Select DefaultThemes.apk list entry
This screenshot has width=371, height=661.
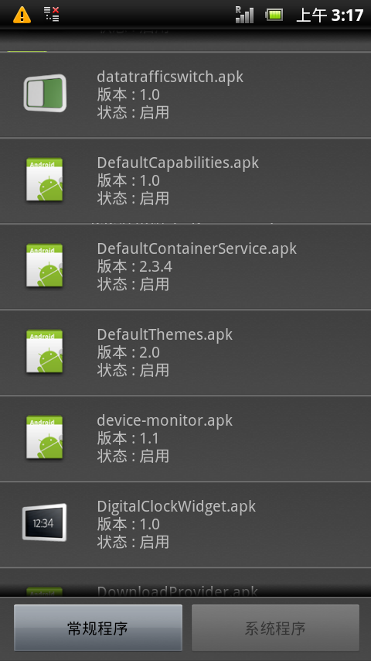coord(185,353)
